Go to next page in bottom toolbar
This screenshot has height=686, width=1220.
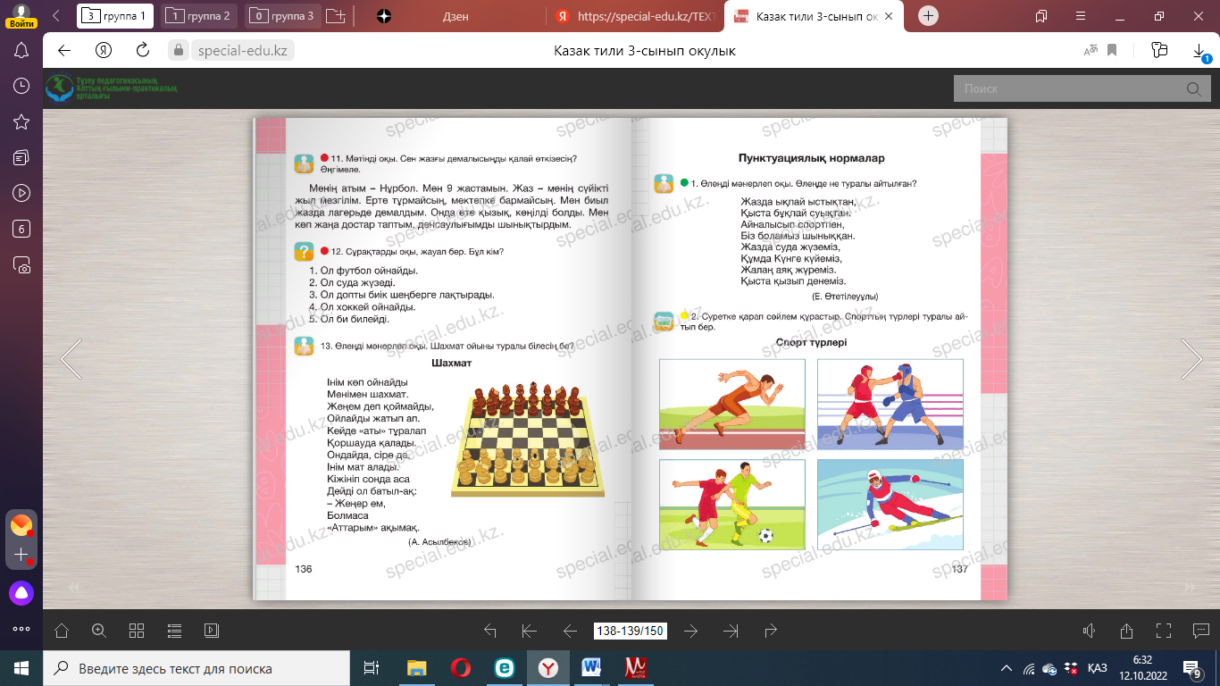[690, 631]
